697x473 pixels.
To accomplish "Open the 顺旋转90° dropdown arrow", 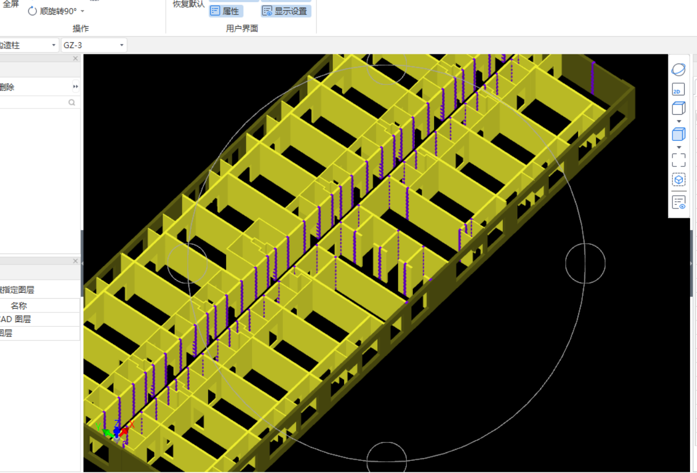I will (83, 11).
